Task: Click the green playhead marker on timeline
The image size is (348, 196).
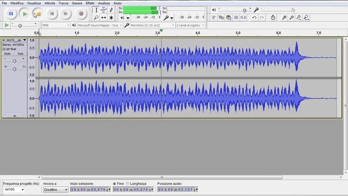Action: [161, 31]
